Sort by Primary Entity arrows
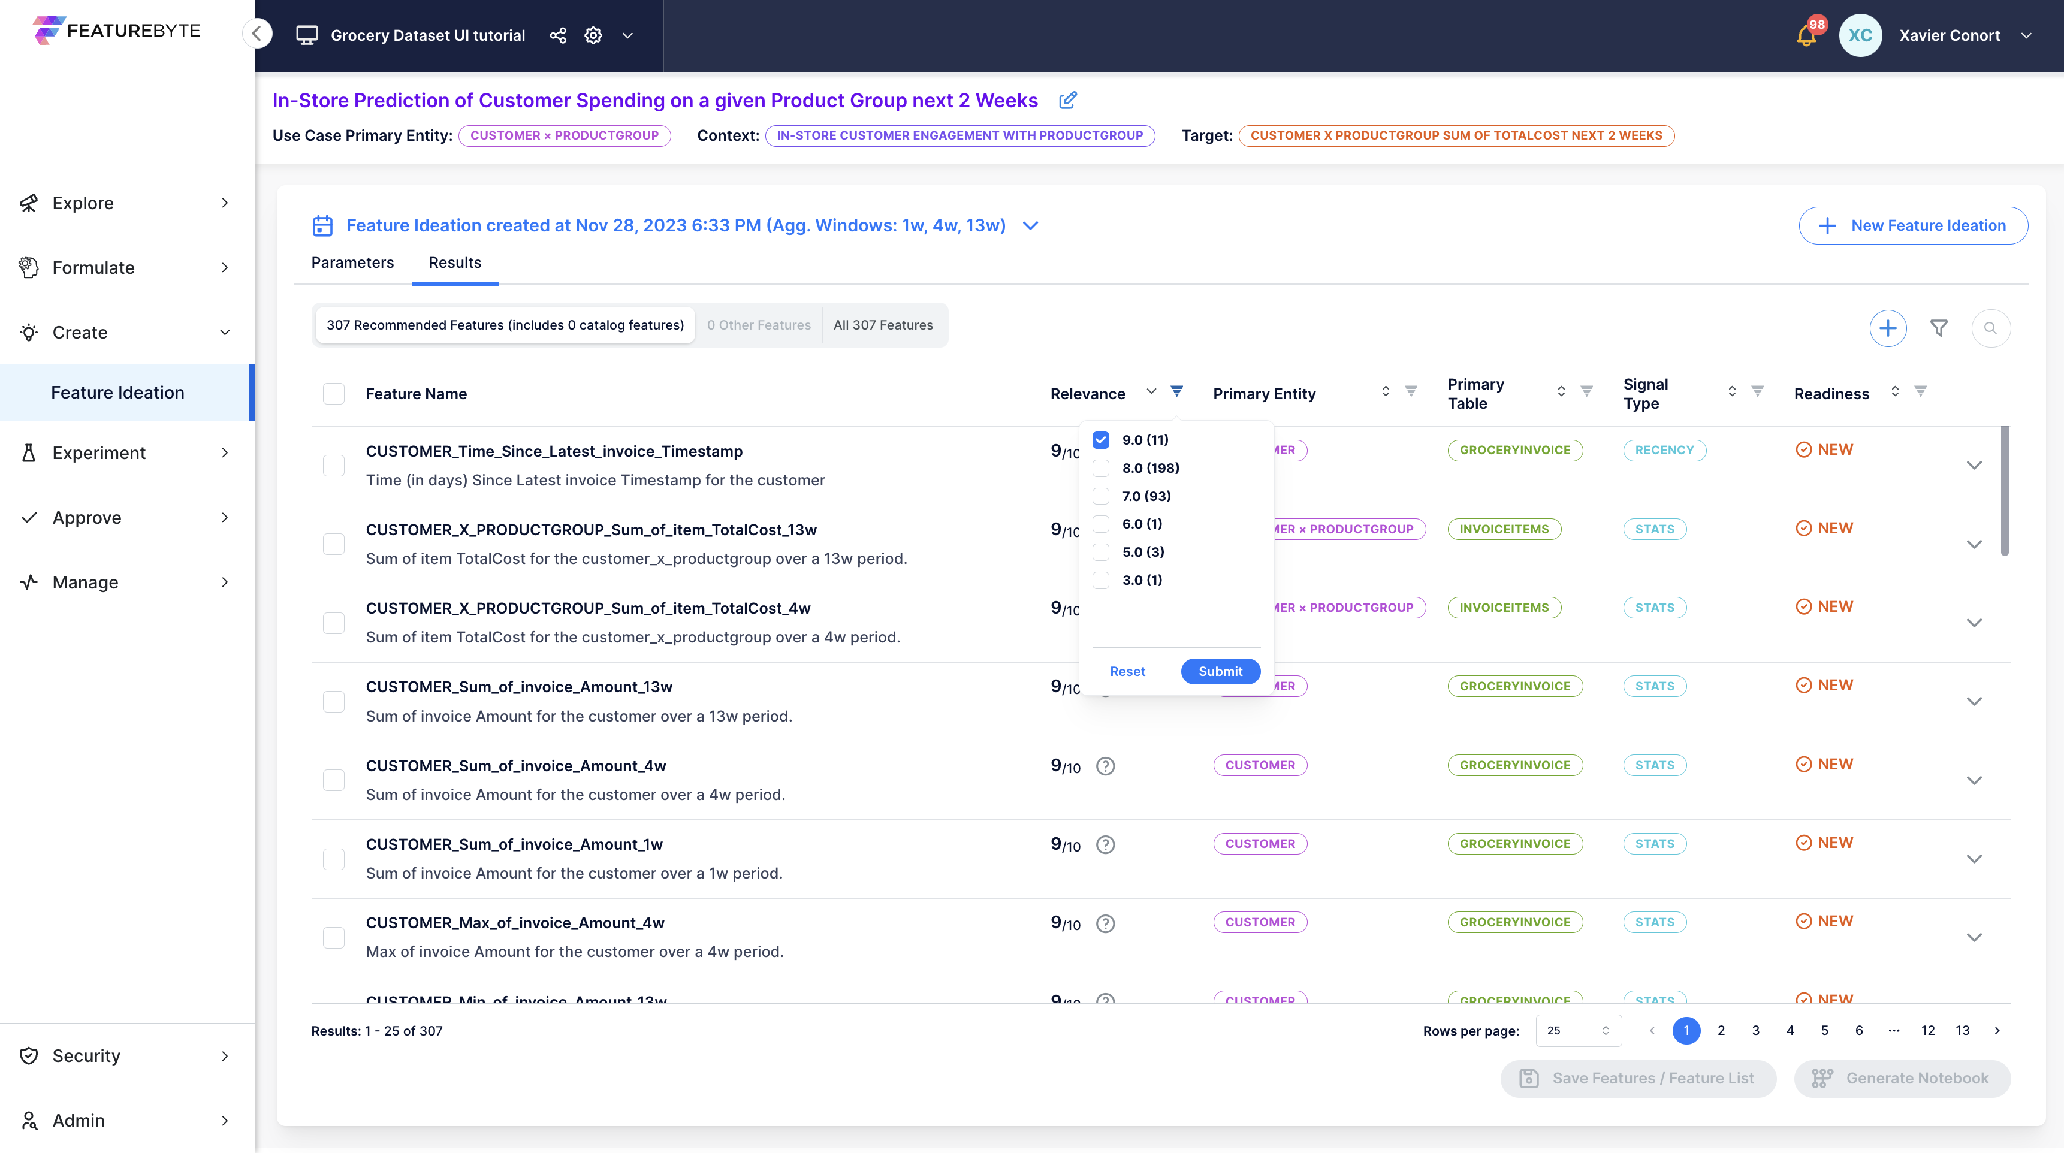 tap(1386, 391)
